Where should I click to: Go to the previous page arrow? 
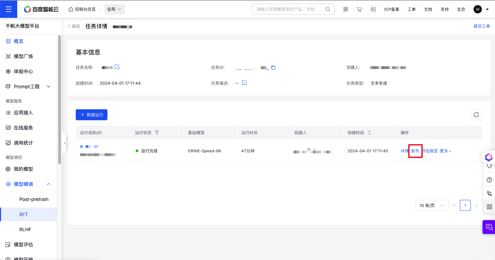[454, 205]
